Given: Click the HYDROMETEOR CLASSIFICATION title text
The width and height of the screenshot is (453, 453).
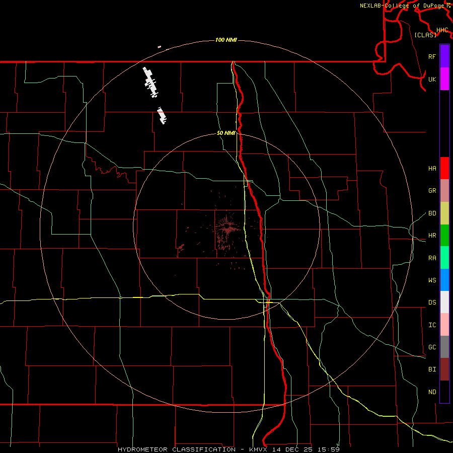Looking at the screenshot, I should [x=177, y=449].
